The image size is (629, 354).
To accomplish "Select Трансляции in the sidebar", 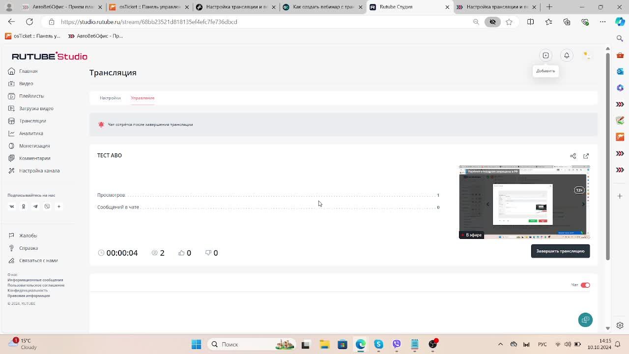I will [x=27, y=121].
